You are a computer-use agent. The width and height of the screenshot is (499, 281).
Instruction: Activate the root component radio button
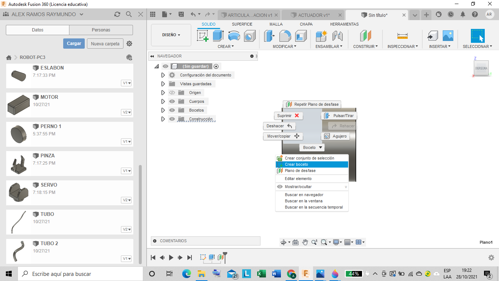pos(216,66)
